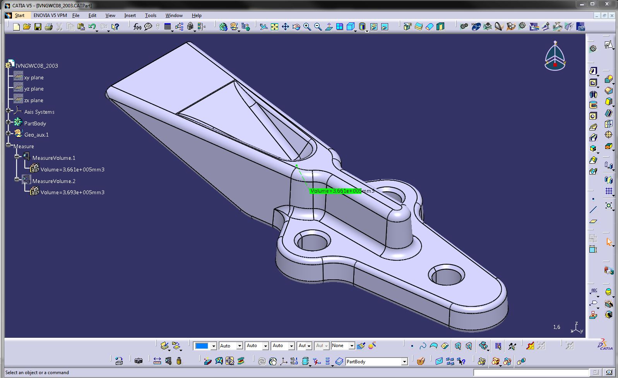
Task: Open the Edit menu
Action: (92, 15)
